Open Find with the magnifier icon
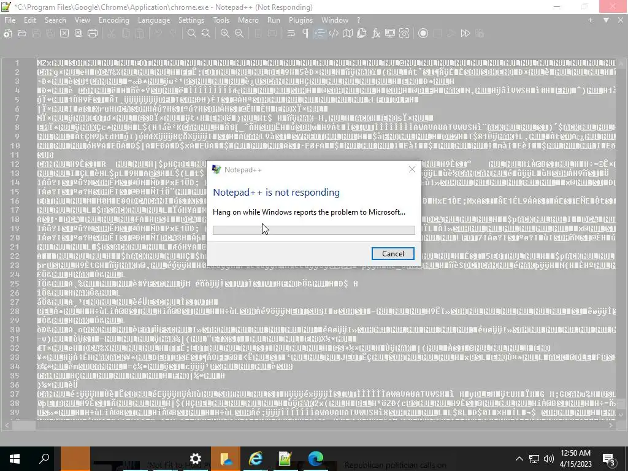This screenshot has width=628, height=471. coord(192,34)
